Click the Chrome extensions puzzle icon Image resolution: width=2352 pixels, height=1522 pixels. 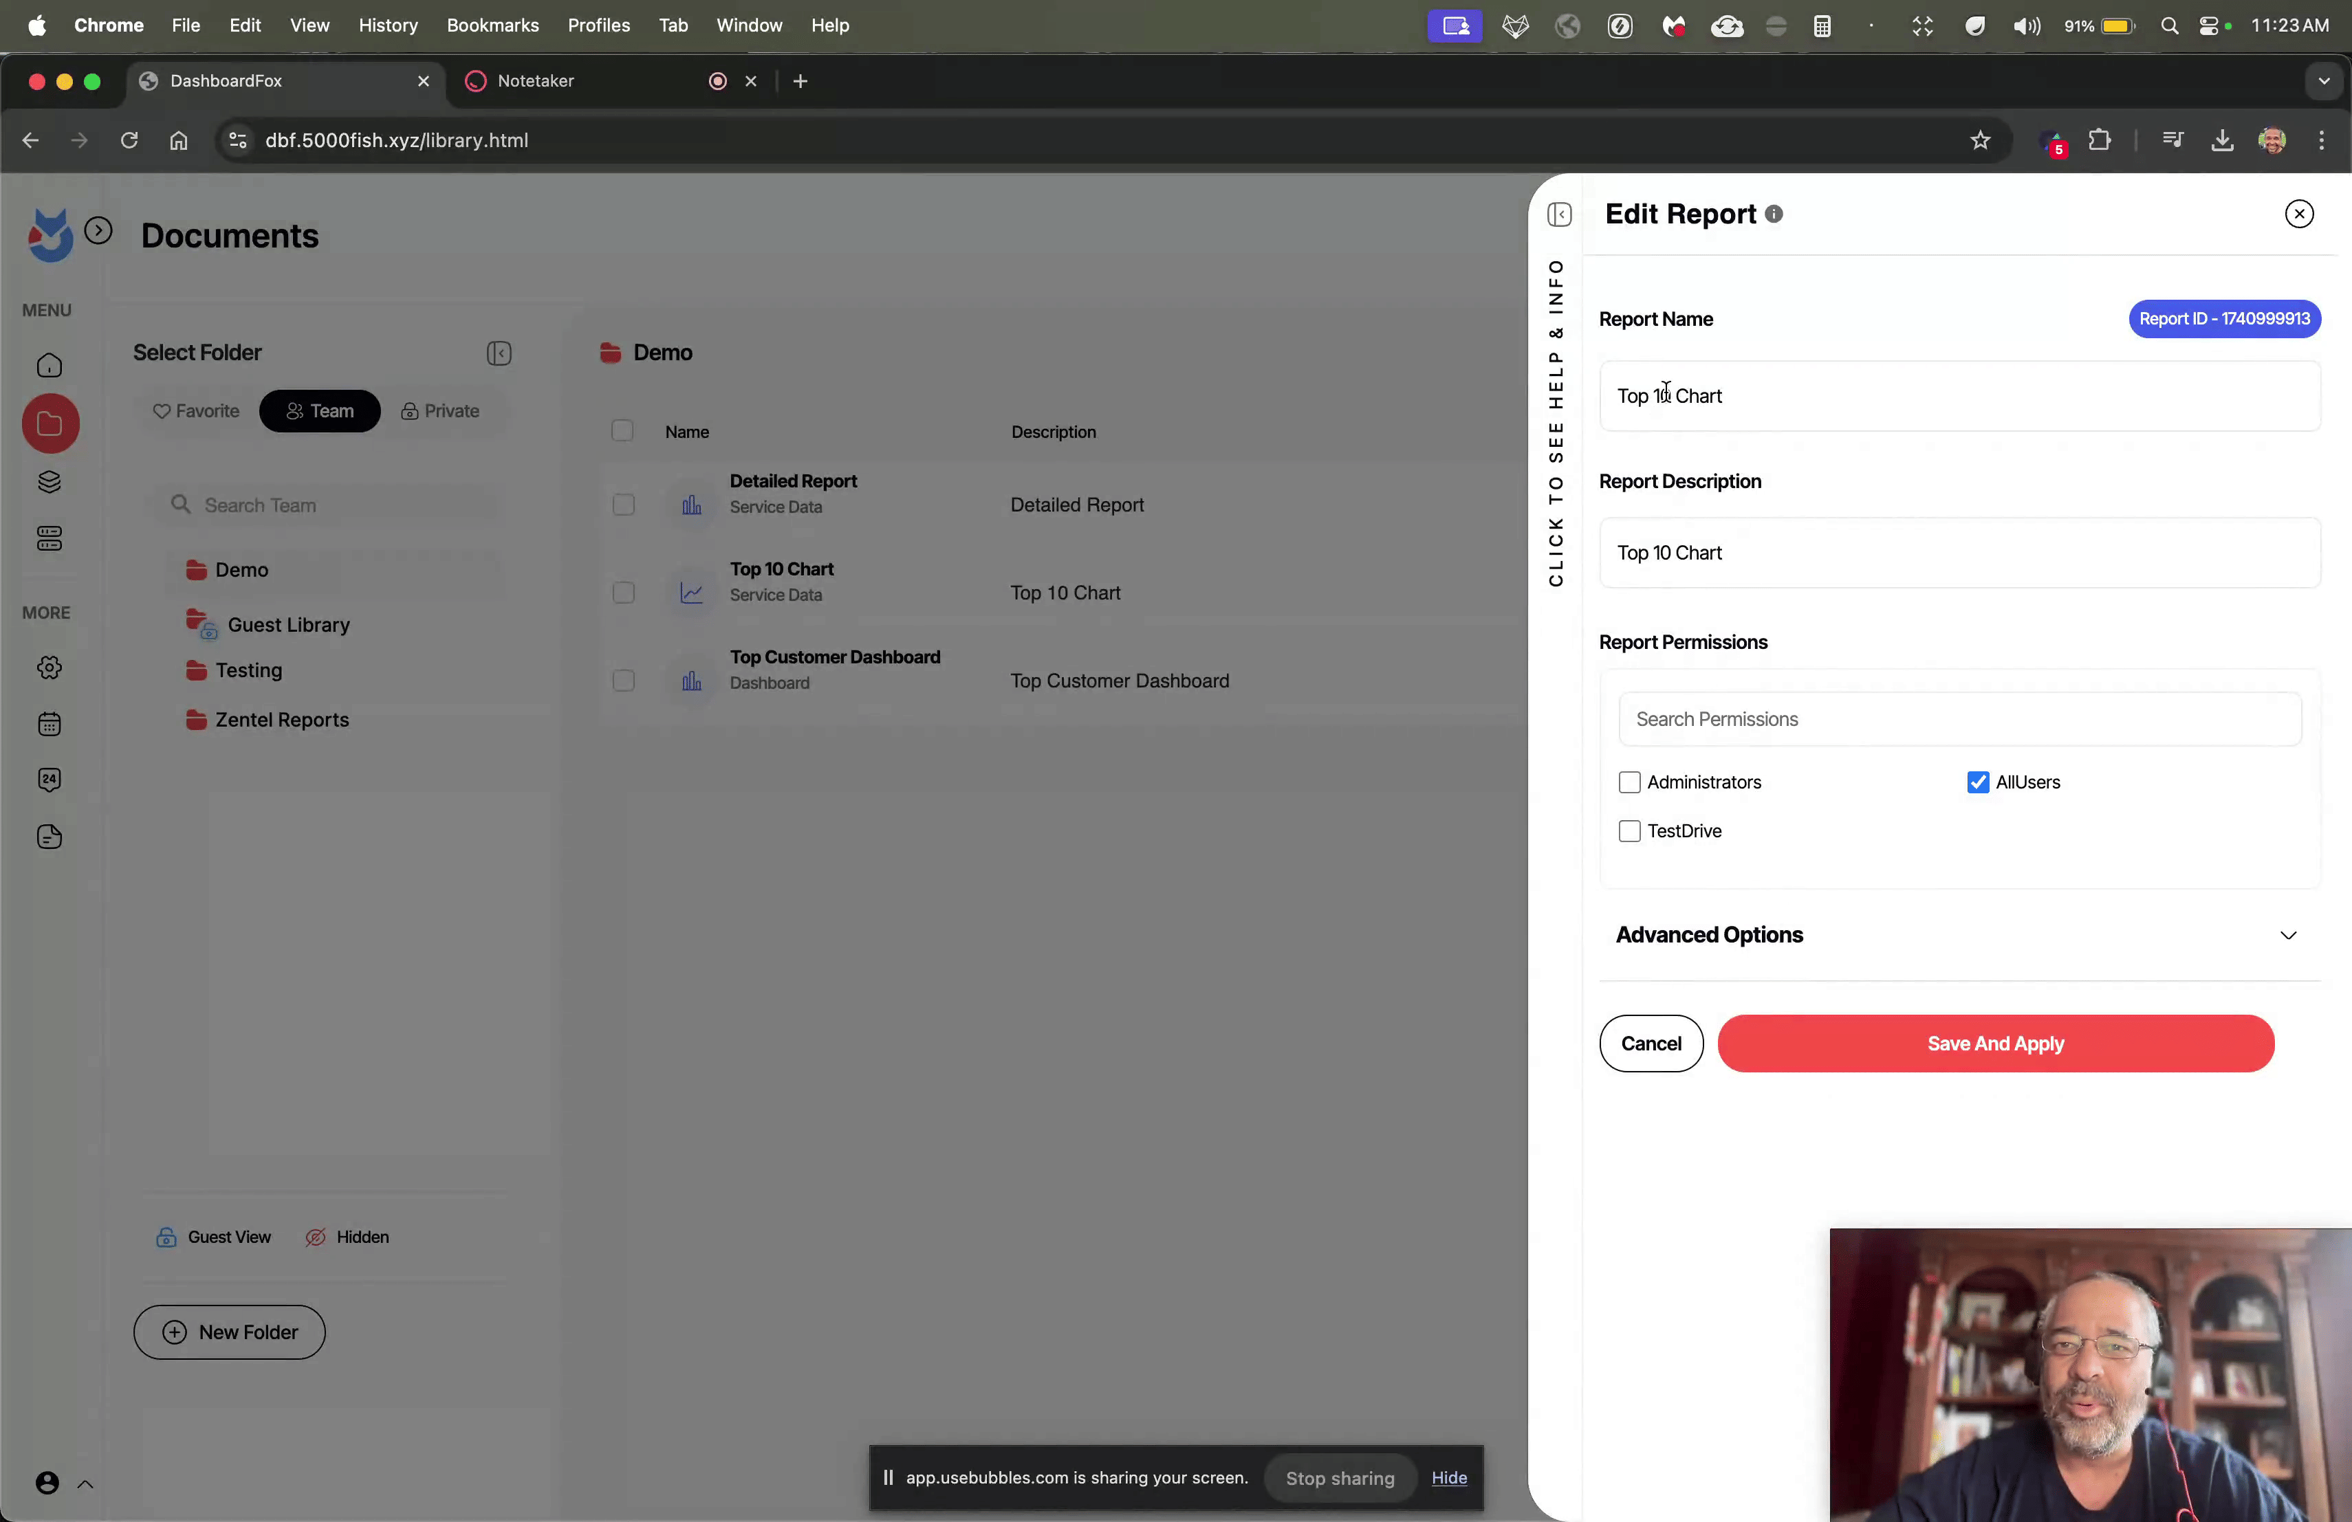[2099, 140]
